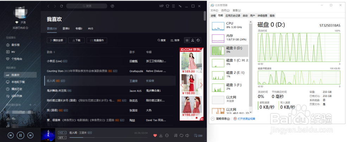
Task: Change the loop playback mode
Action: (181, 135)
